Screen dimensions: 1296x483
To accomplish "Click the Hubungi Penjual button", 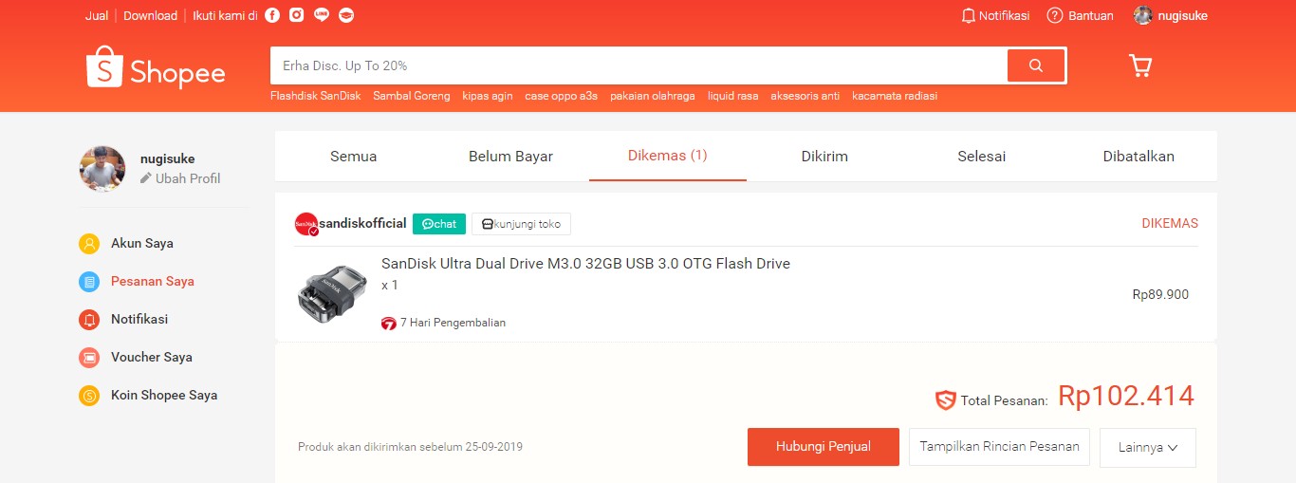I will point(823,447).
